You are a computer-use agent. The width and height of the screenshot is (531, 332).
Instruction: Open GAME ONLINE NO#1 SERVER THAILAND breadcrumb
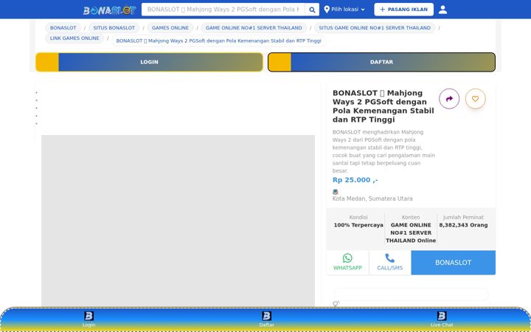[254, 28]
